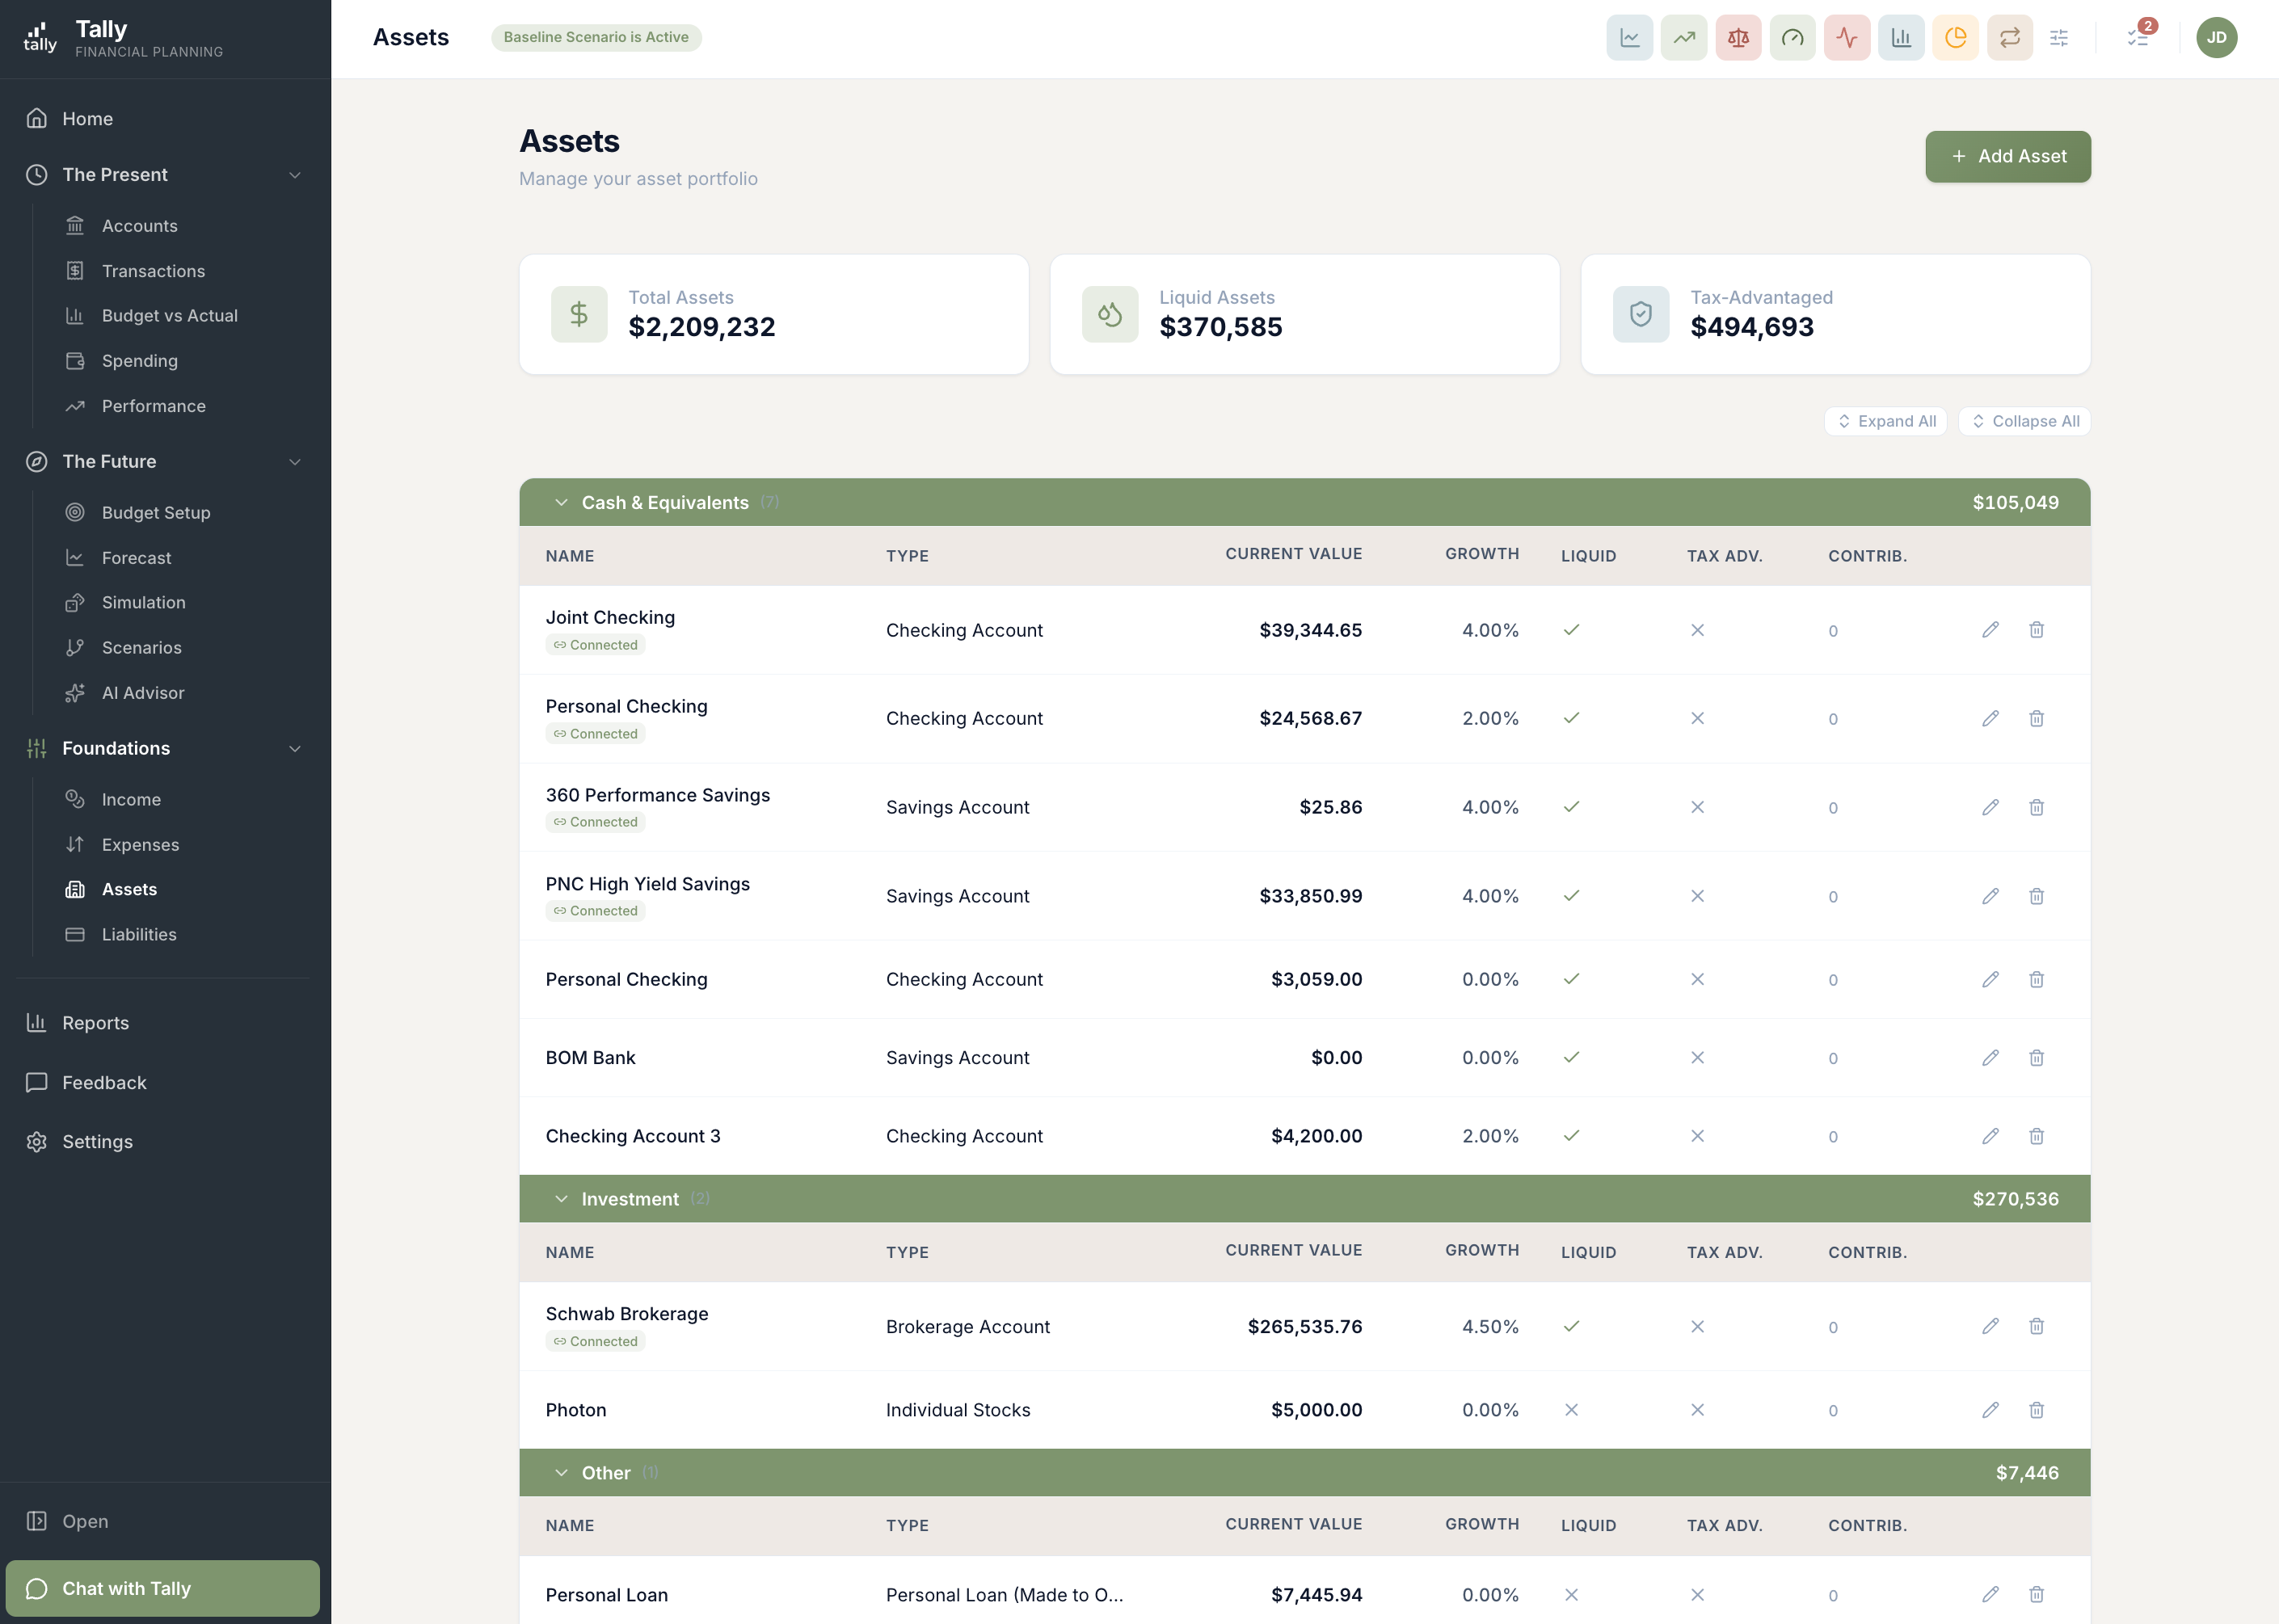Collapse the Foundations sidebar group chevron
The width and height of the screenshot is (2279, 1624).
[x=295, y=749]
